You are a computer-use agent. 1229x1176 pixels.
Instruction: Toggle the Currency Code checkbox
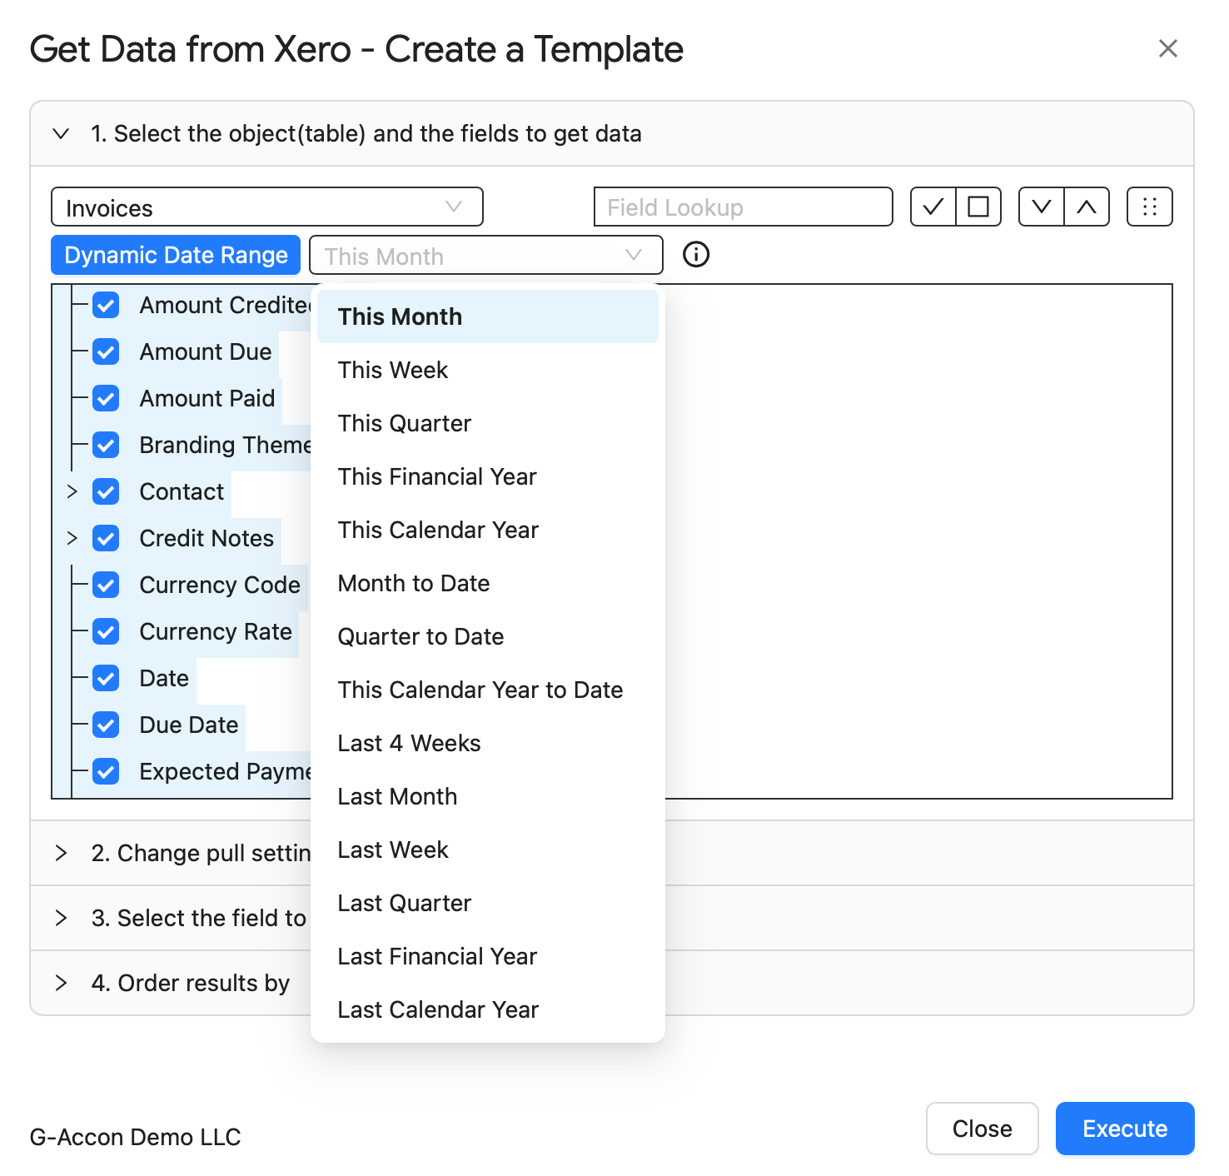[106, 586]
